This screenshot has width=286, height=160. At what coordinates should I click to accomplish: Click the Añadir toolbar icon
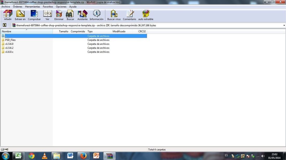pos(8,15)
